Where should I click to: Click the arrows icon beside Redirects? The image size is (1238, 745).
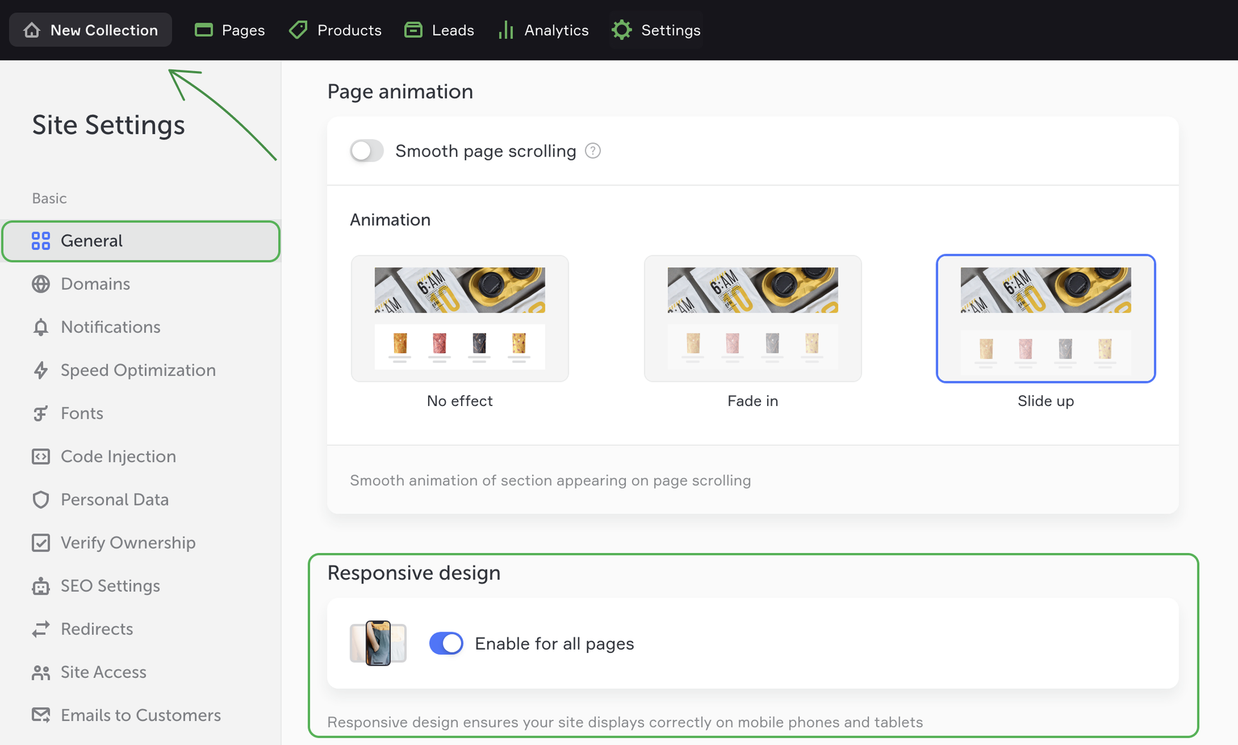pos(41,630)
